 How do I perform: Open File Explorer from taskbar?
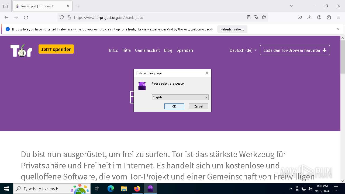(124, 189)
